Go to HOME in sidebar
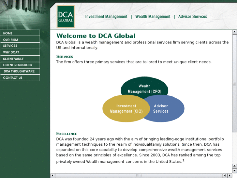This screenshot has width=237, height=178. [x=20, y=33]
